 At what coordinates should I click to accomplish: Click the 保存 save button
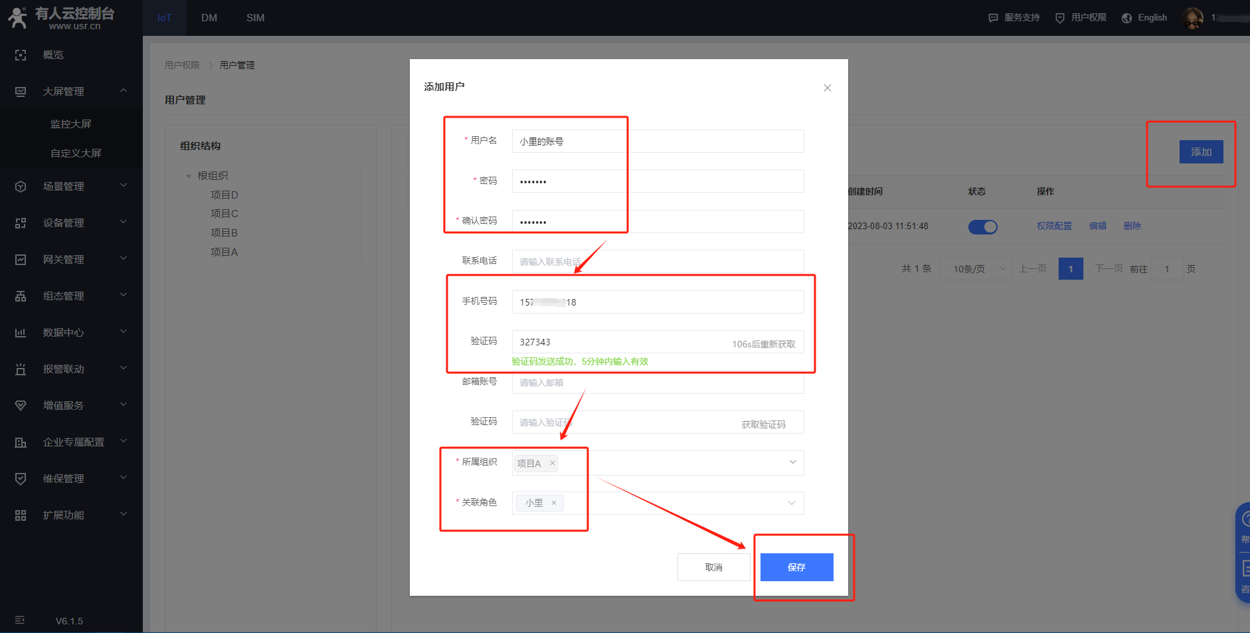point(796,567)
